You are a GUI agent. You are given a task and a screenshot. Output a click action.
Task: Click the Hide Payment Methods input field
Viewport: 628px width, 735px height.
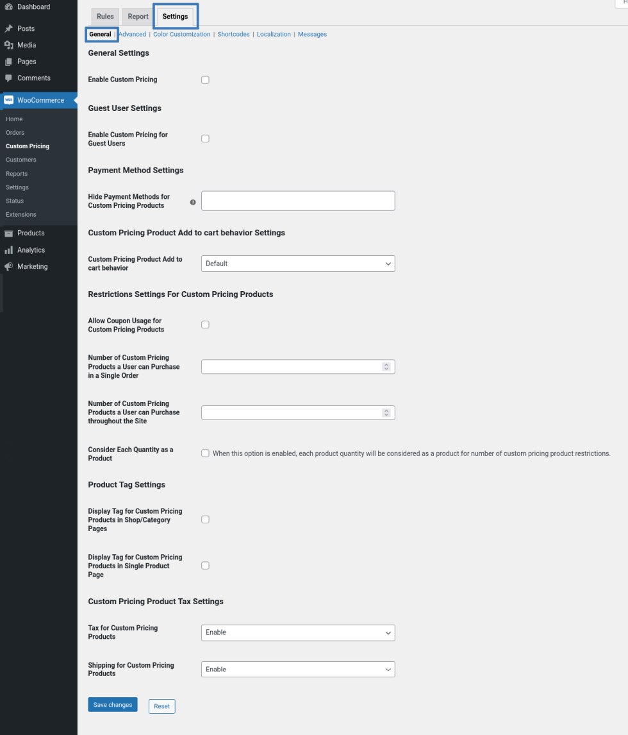(x=298, y=201)
